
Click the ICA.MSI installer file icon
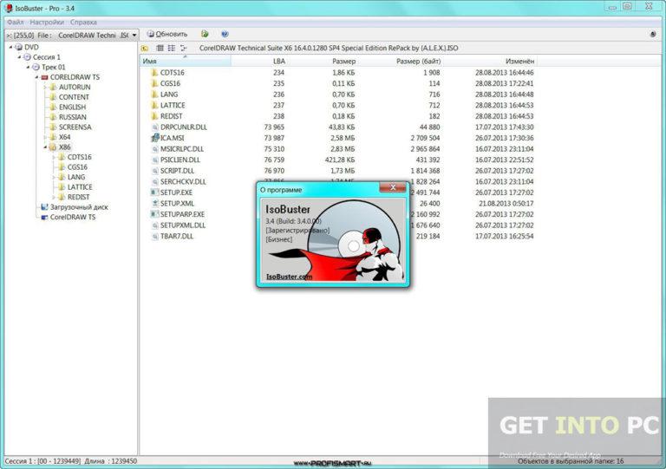pos(155,138)
